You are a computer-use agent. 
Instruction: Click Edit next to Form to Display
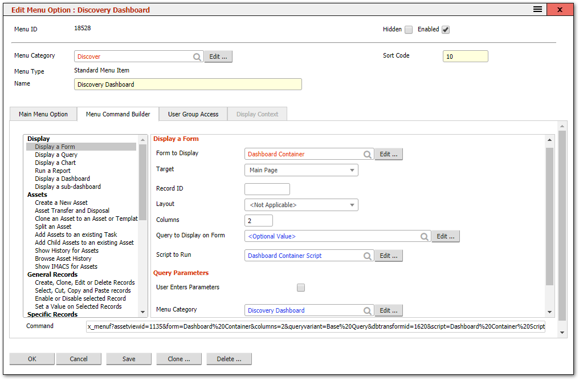point(388,153)
